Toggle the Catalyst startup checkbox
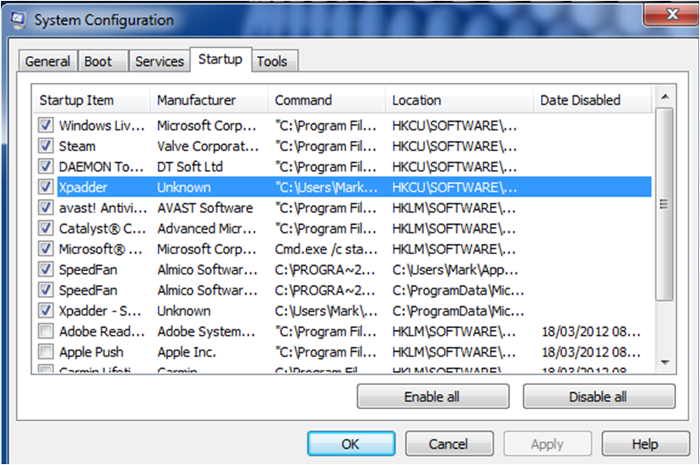700x465 pixels. (46, 228)
